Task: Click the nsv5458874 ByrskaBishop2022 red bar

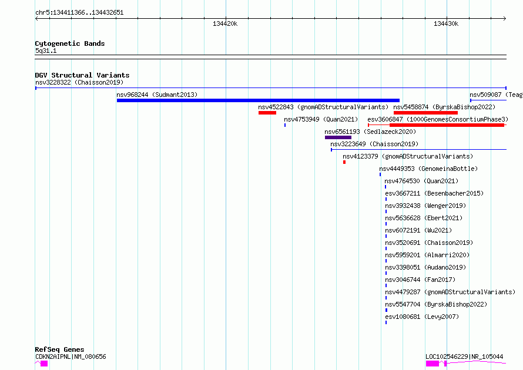Action: [x=425, y=113]
